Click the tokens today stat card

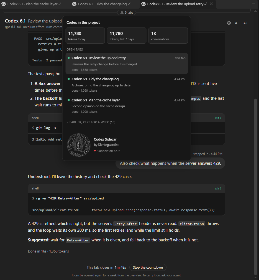85,36
